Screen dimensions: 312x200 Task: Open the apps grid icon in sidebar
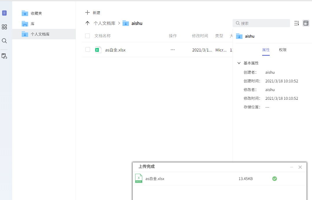(x=4, y=27)
